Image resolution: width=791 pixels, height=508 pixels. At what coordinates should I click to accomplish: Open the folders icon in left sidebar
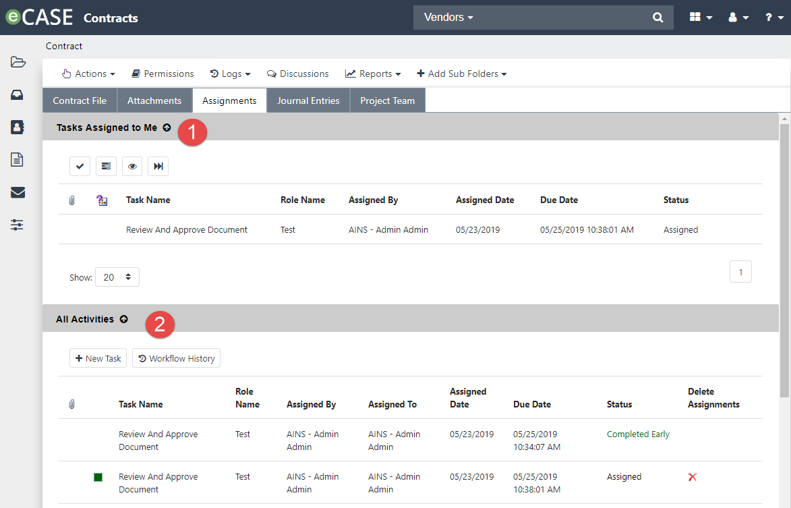click(x=18, y=62)
